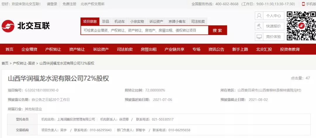Click 产权转让-国资 in the breadcrumb
The width and height of the screenshot is (316, 138).
click(24, 63)
